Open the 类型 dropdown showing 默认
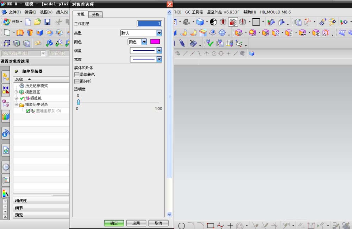 pyautogui.click(x=158, y=33)
